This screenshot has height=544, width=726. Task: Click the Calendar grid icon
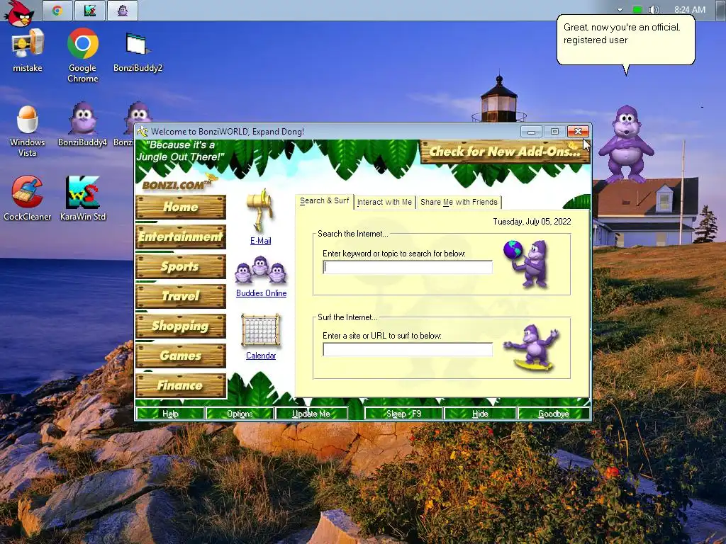coord(261,330)
